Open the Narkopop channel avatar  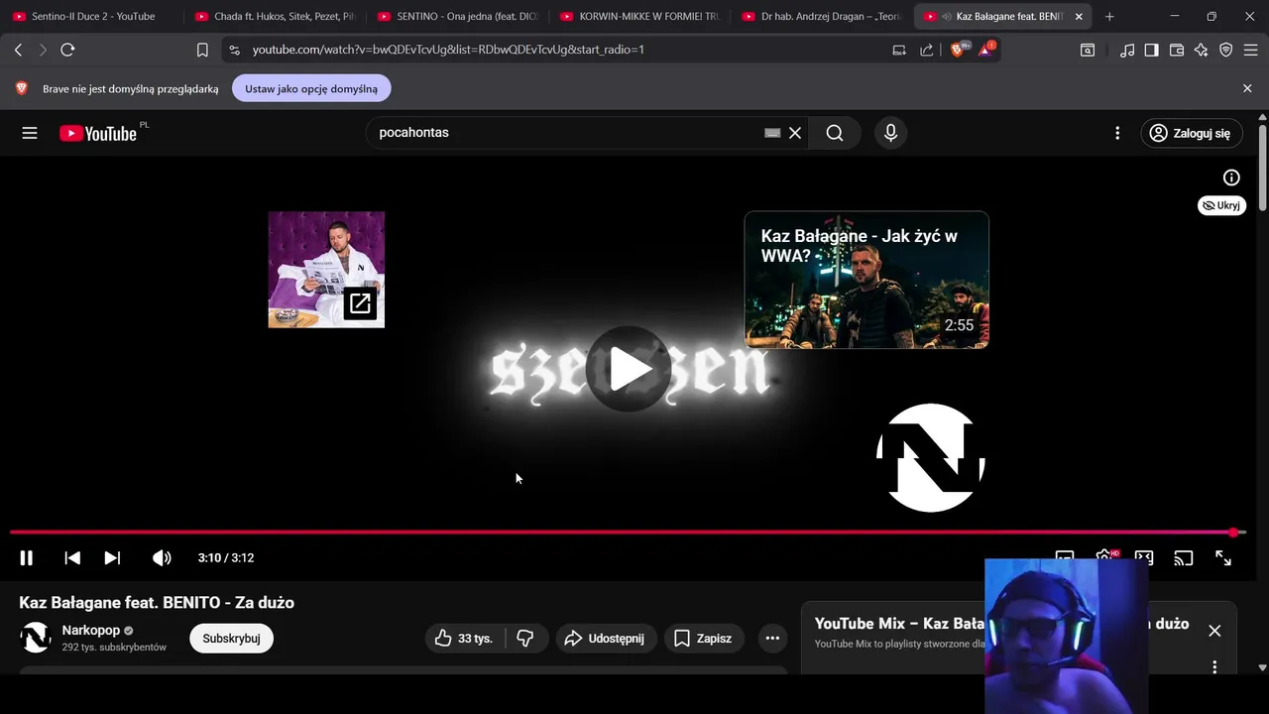[36, 638]
